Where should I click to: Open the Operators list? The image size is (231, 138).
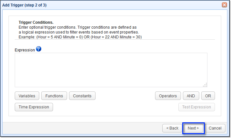[168, 96]
